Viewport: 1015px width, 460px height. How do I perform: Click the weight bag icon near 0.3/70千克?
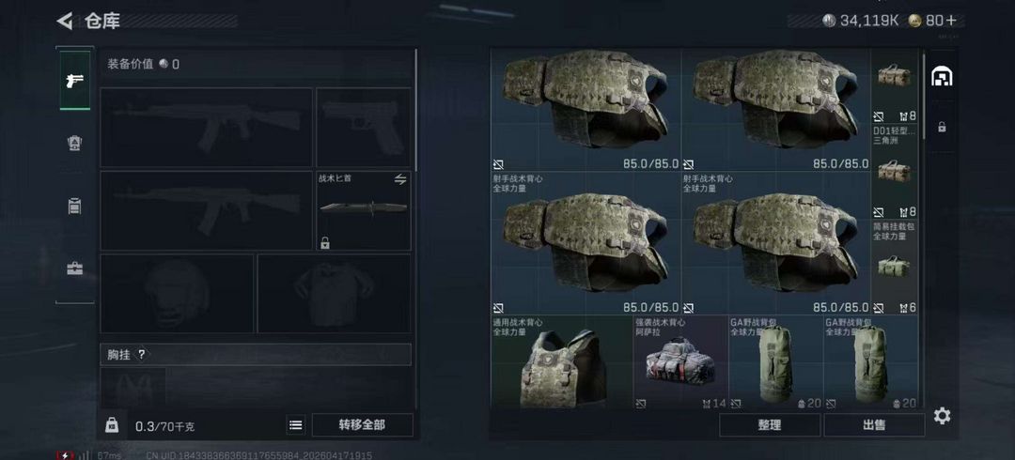pyautogui.click(x=112, y=425)
